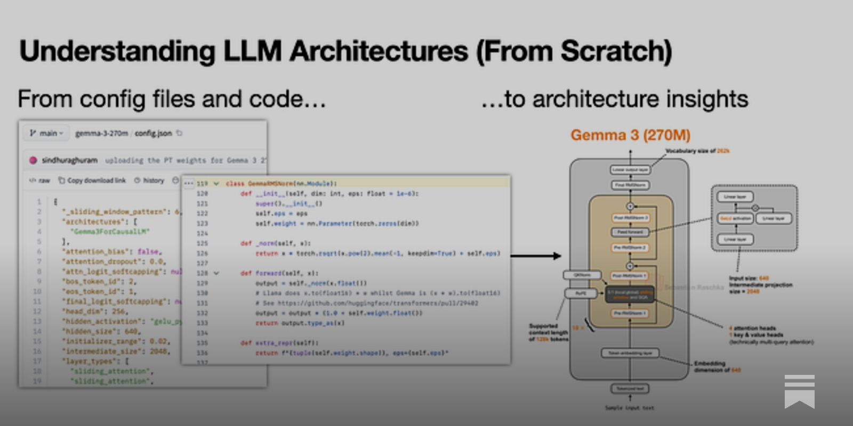This screenshot has width=853, height=426.
Task: Click the GeLU activation box in feed-forward detail
Action: coord(735,218)
